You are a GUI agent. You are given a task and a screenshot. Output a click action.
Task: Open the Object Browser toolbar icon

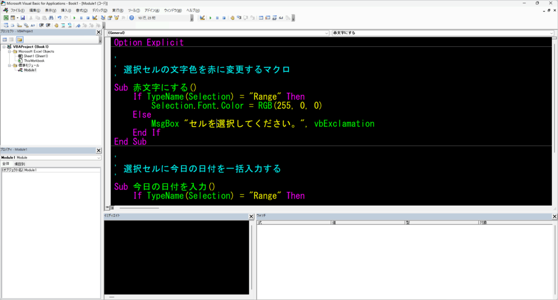pyautogui.click(x=117, y=18)
